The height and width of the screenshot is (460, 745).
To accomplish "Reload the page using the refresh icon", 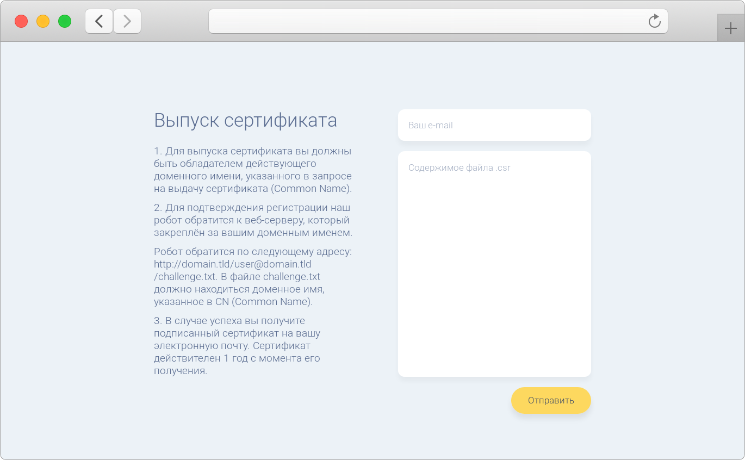I will point(655,21).
